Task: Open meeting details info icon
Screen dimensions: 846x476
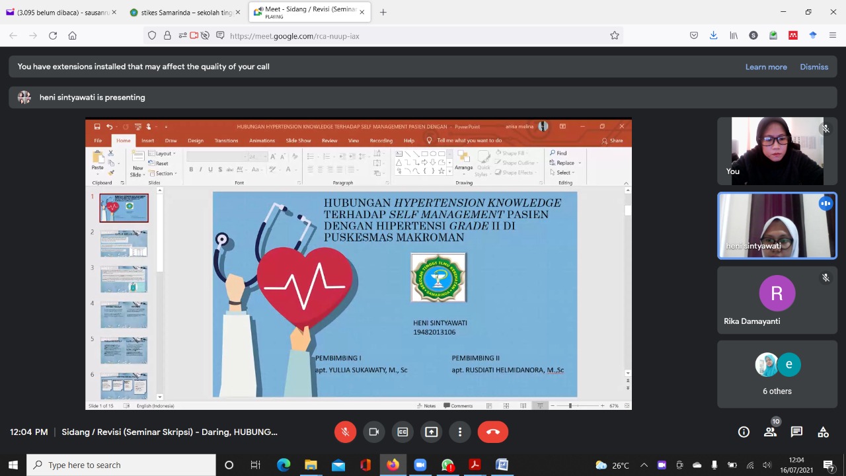Action: [744, 432]
